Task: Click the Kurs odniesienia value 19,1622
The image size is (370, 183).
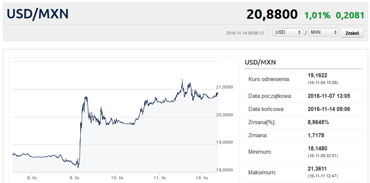Action: tap(318, 76)
